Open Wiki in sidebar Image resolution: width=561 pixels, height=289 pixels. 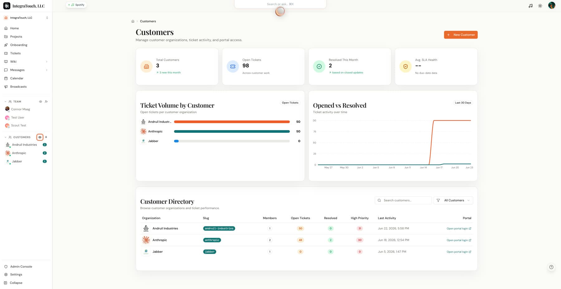[x=13, y=61]
